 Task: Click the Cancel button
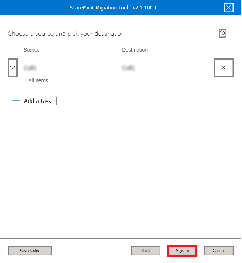tap(219, 251)
